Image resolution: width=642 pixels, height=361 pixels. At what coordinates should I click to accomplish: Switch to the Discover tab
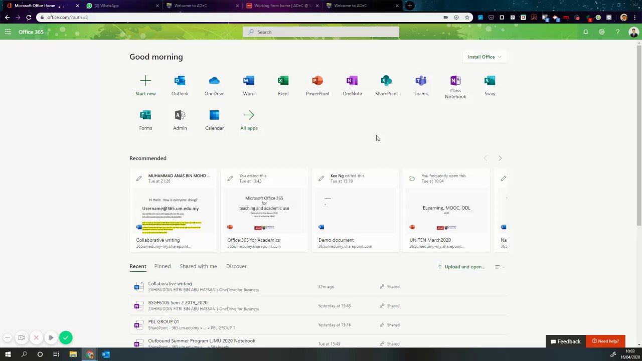[236, 266]
